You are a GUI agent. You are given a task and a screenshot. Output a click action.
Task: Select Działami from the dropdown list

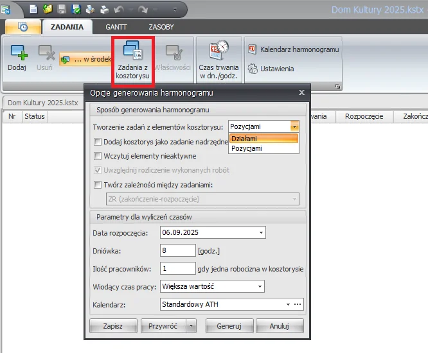(x=263, y=139)
